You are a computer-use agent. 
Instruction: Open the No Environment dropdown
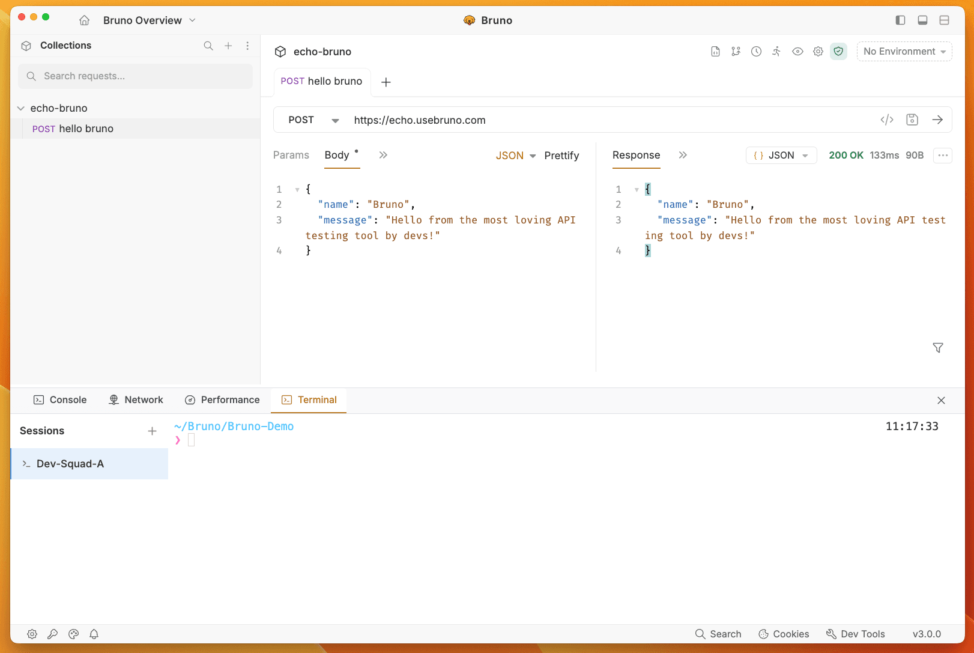coord(904,52)
